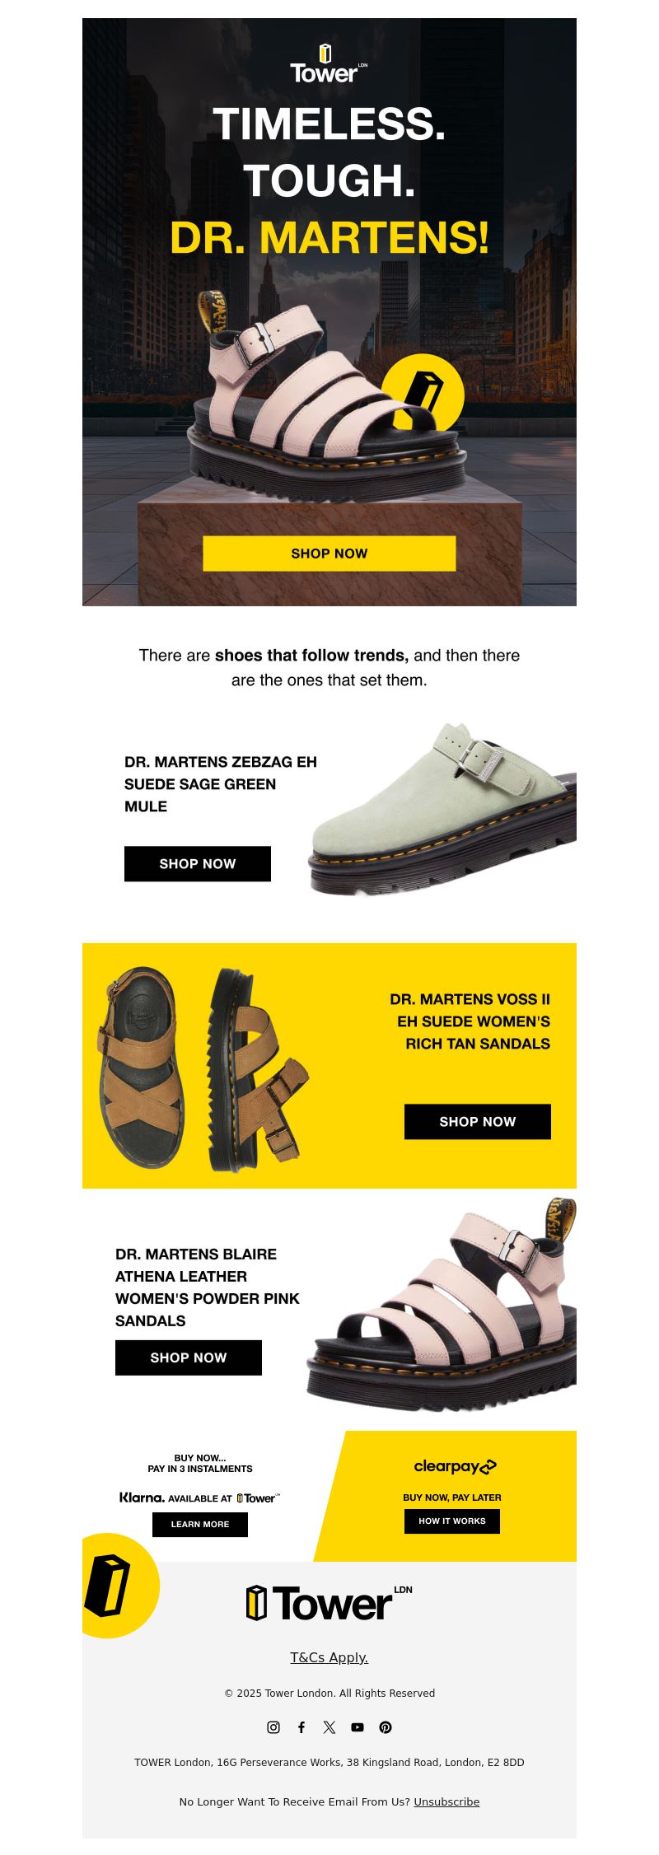This screenshot has height=1855, width=659.
Task: Click the yellow circle Tower badge on hero
Action: tap(423, 394)
